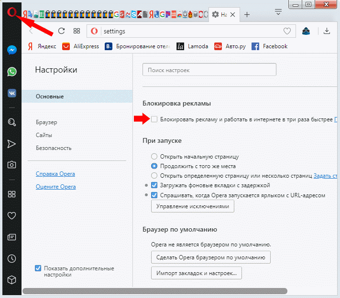Click Сделать Opera браузером по умолчанию
Viewport: 340px width, 298px height.
[211, 257]
